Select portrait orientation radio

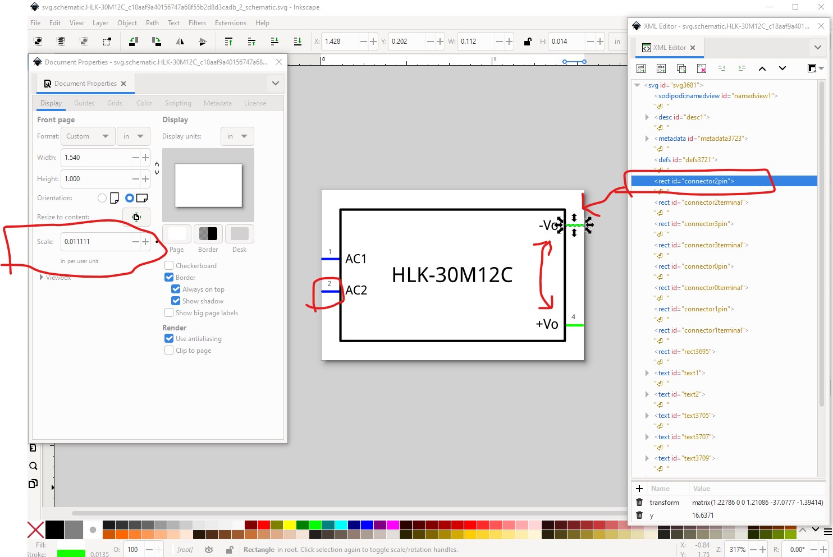pyautogui.click(x=102, y=198)
